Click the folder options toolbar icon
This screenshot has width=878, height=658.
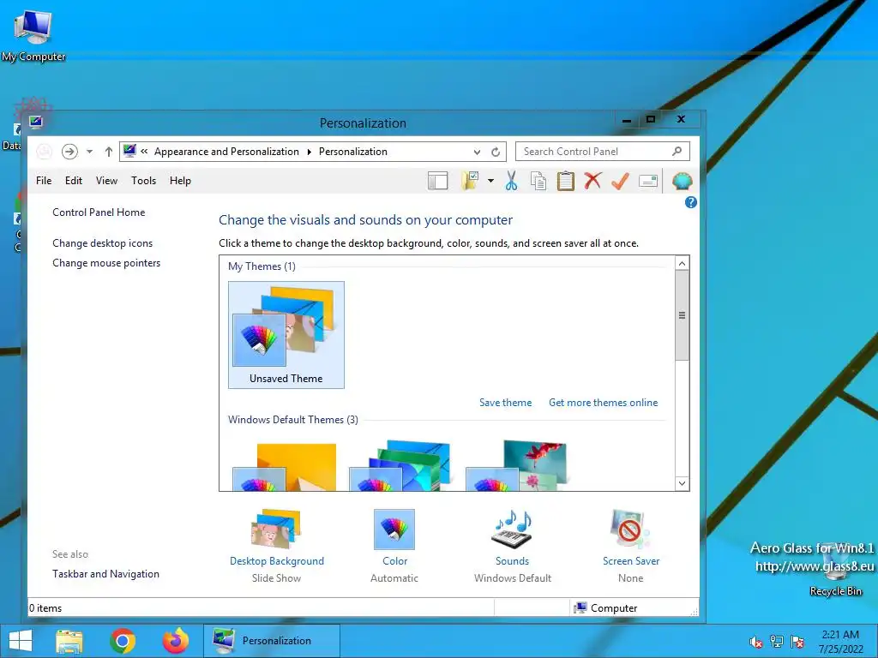[471, 181]
